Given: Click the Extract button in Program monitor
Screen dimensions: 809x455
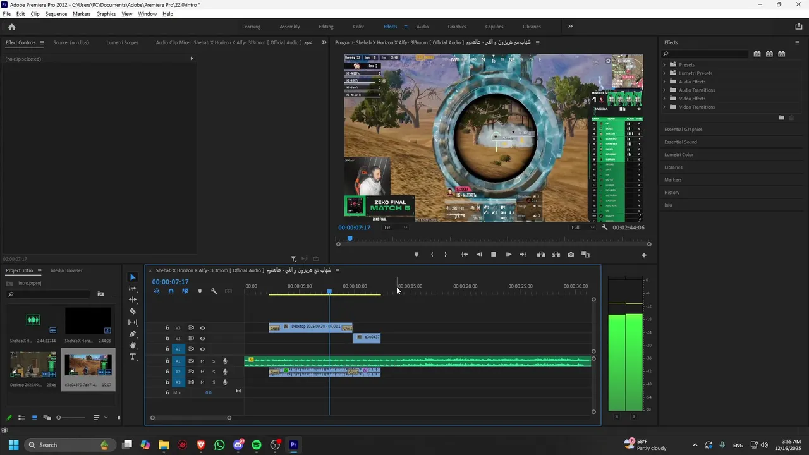Looking at the screenshot, I should [x=556, y=255].
